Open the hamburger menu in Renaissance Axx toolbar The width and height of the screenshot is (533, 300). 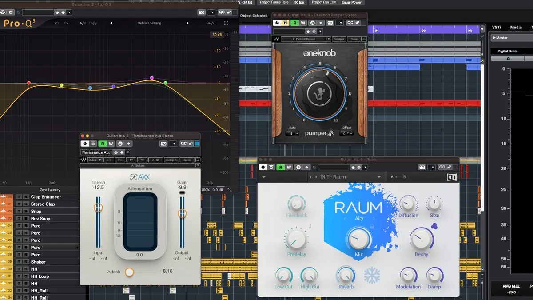click(x=198, y=160)
